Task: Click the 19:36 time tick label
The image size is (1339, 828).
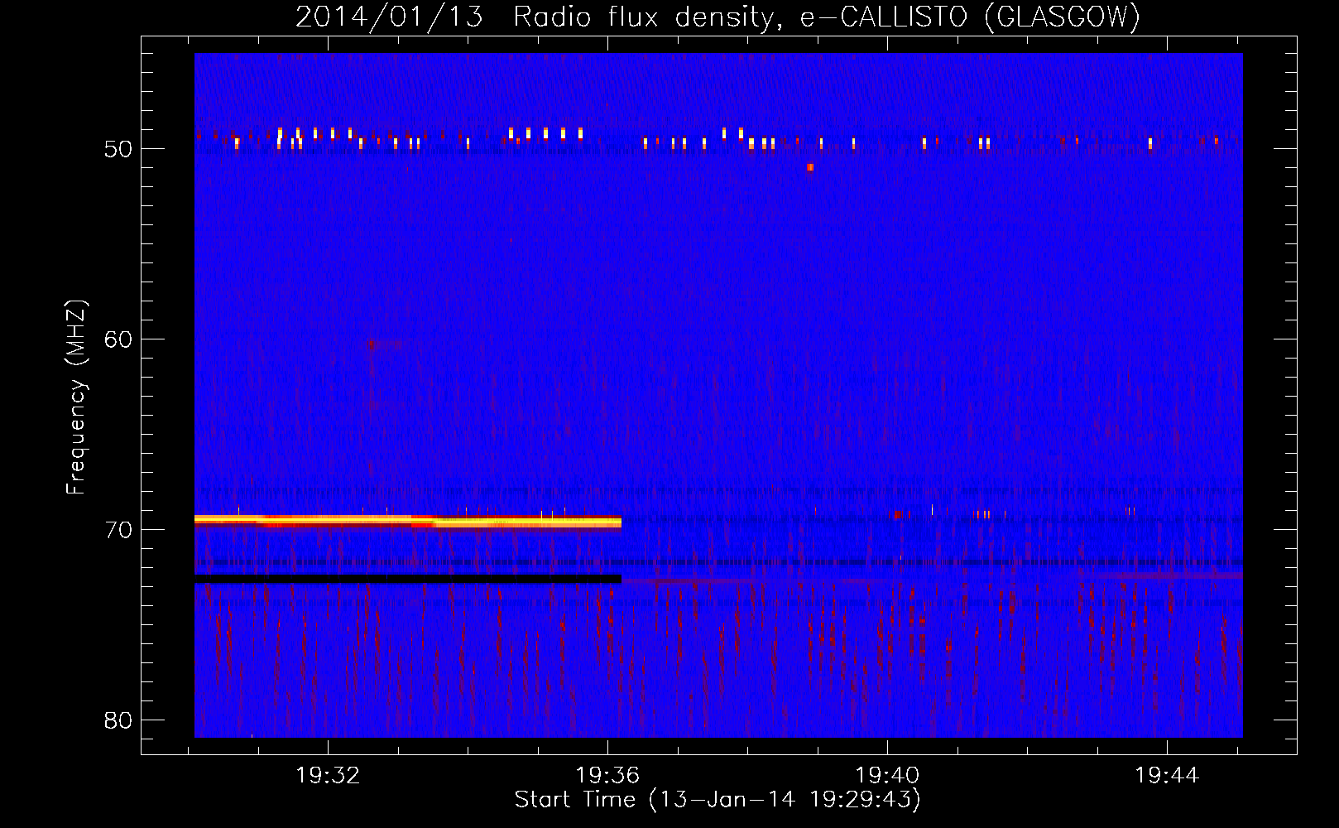Action: click(x=608, y=776)
